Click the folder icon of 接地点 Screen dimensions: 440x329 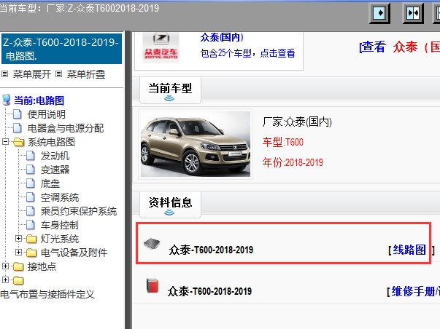pos(18,266)
